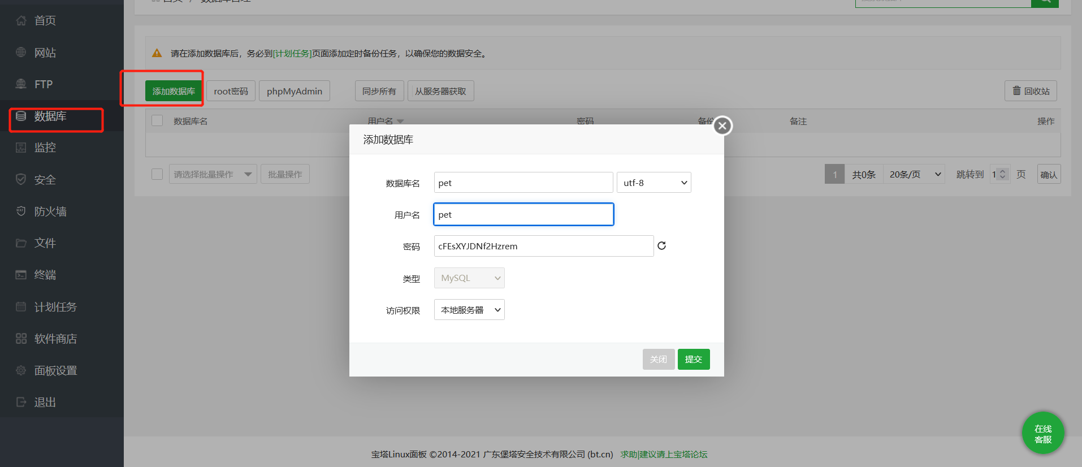Submit the form with 提交

click(694, 359)
